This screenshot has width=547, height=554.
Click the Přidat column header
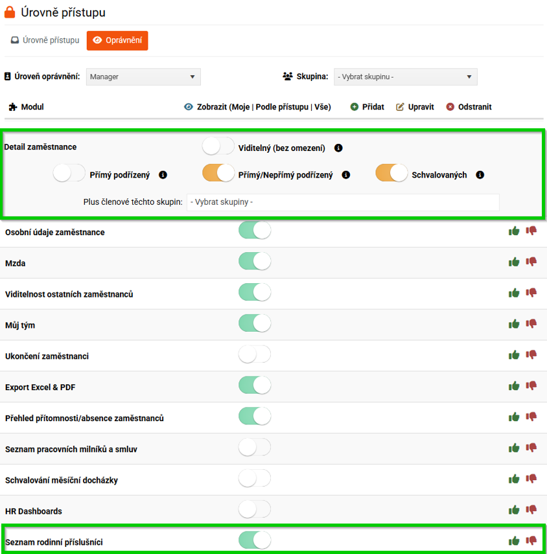click(x=367, y=107)
